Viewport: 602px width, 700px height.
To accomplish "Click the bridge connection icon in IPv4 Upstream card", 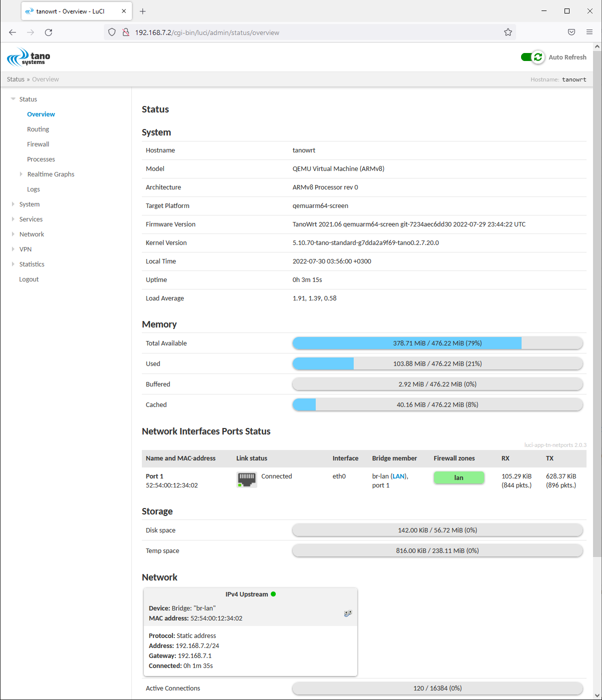I will pyautogui.click(x=348, y=613).
